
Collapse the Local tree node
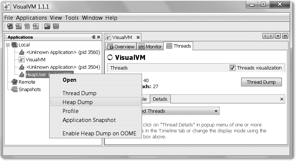[8, 45]
